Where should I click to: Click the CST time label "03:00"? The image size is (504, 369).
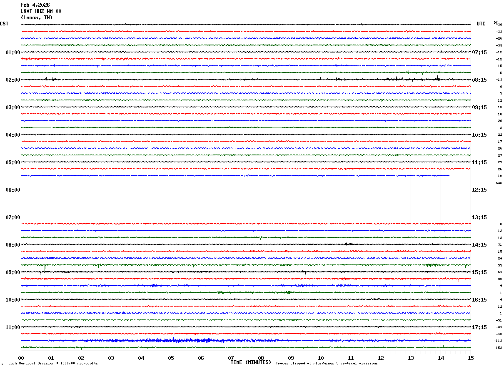(13, 107)
